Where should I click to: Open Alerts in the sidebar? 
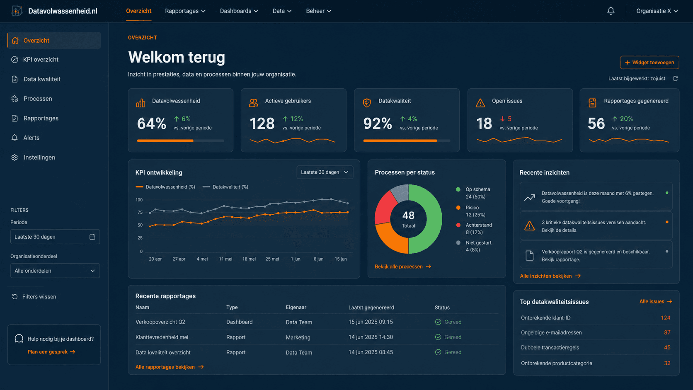click(x=54, y=138)
